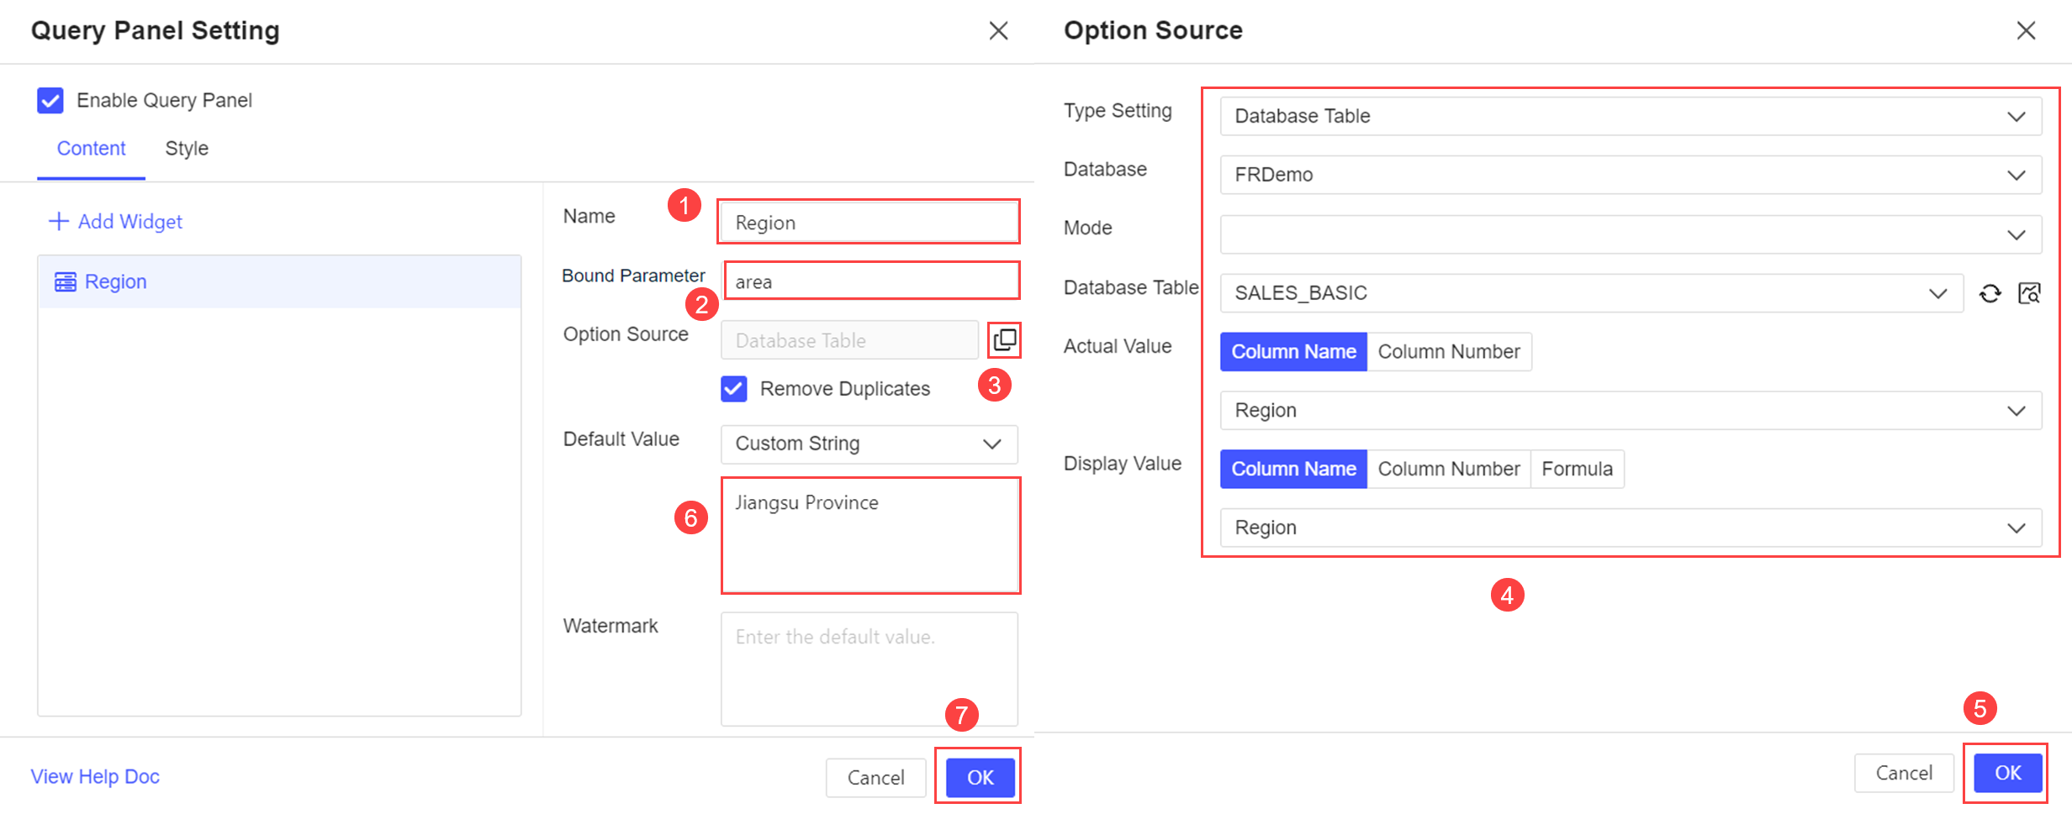Click Cancel in Query Panel Setting
2072x814 pixels.
(x=875, y=778)
